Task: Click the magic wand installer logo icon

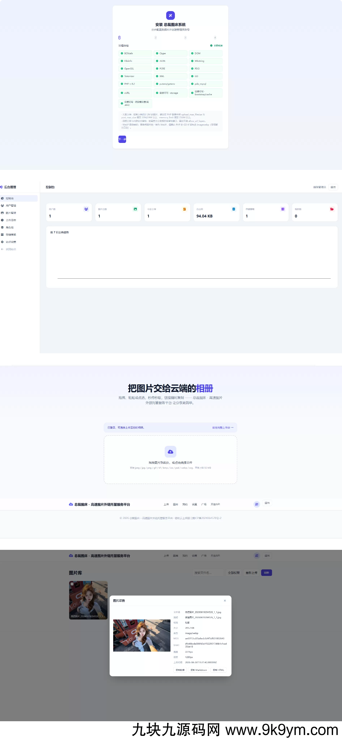Action: pyautogui.click(x=170, y=15)
